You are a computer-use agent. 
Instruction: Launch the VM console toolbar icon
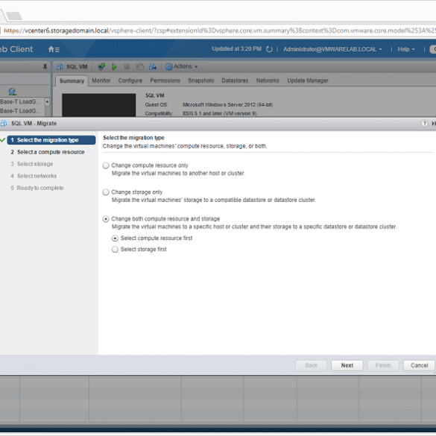(101, 67)
